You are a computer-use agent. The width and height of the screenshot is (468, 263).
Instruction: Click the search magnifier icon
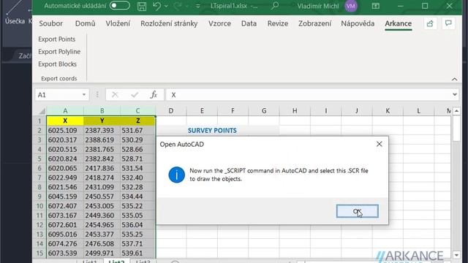pyautogui.click(x=275, y=6)
